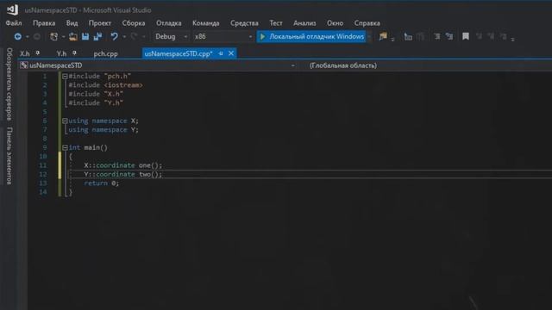Click the code text 'X::coordinate one();'
The height and width of the screenshot is (310, 552).
pos(122,165)
